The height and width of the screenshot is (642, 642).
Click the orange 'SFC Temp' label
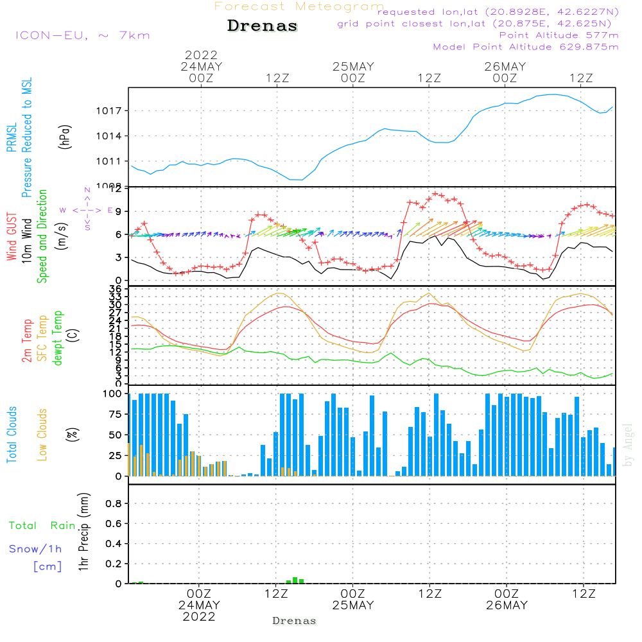pyautogui.click(x=42, y=338)
